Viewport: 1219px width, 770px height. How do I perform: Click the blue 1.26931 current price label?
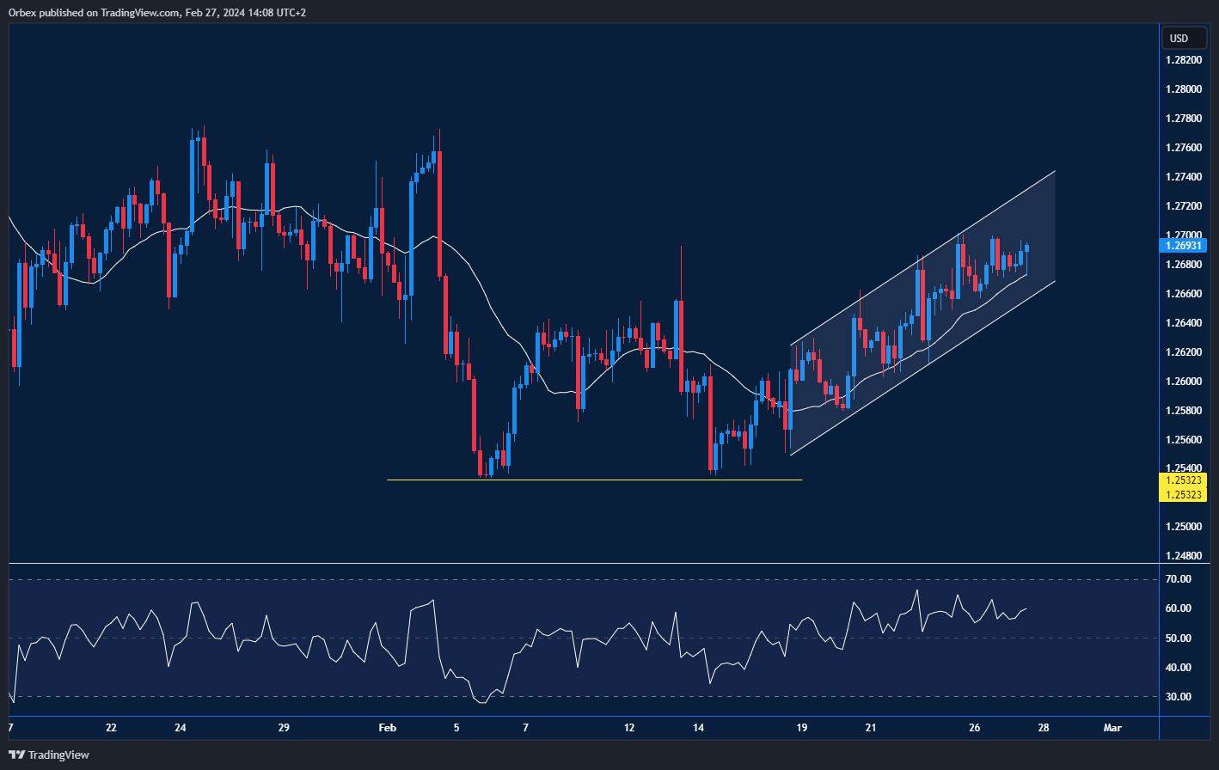pos(1183,246)
